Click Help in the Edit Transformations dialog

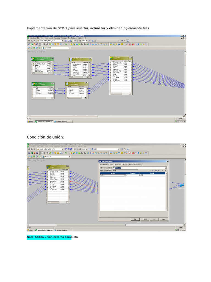tap(163, 219)
